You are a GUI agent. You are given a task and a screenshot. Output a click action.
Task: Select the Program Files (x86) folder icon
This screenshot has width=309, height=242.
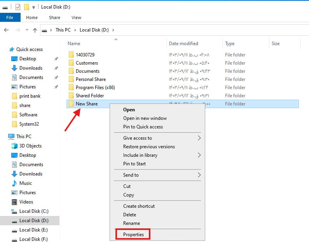point(71,88)
